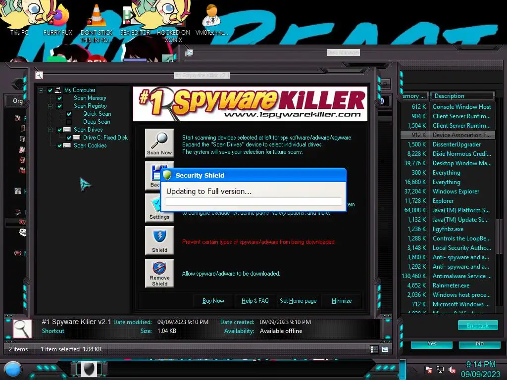Screen dimensions: 507x380
Task: Click the Spyware Killer window title icon
Action: click(x=39, y=75)
